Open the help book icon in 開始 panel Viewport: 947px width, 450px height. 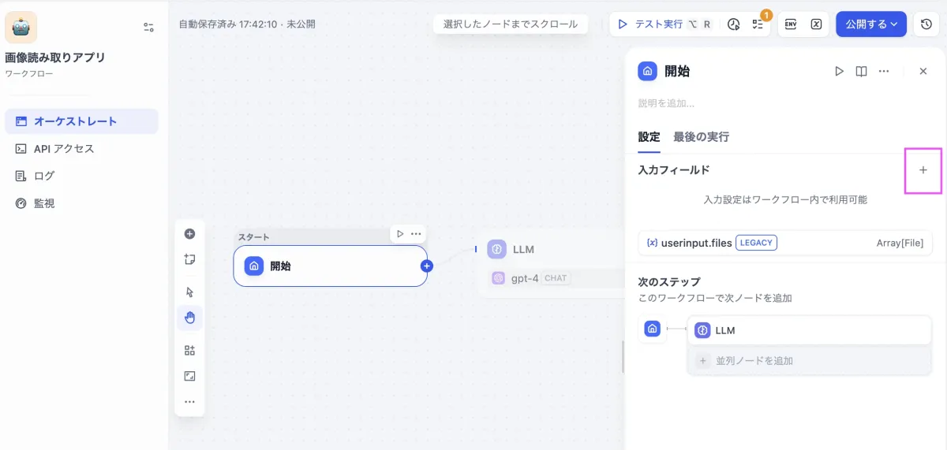tap(862, 71)
